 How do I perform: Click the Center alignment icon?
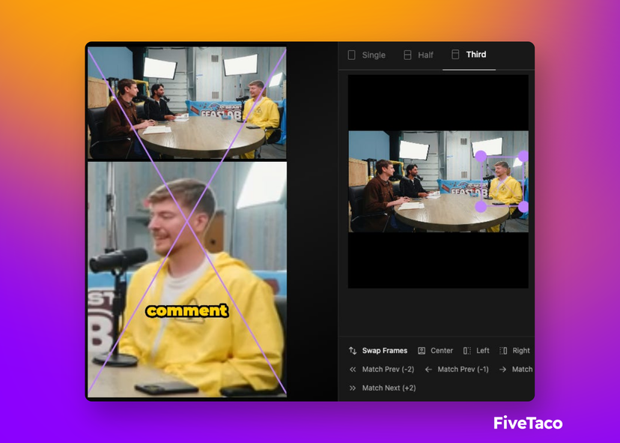[422, 351]
